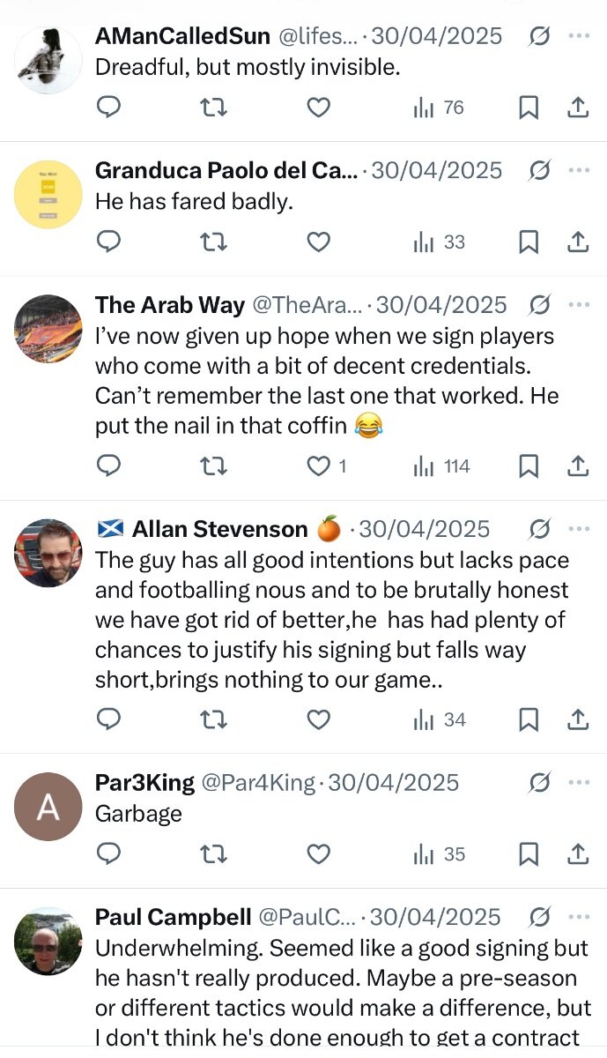
Task: Retweet Par3King's 'Garbage' post
Action: point(213,854)
